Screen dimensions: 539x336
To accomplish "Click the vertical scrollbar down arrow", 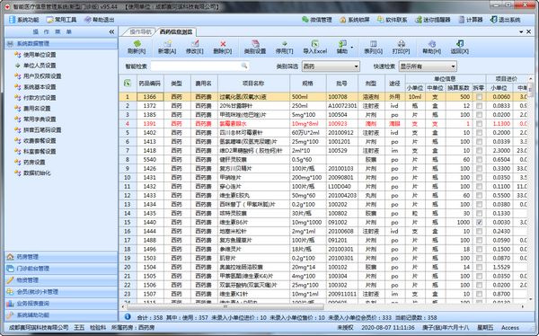I will (x=530, y=298).
